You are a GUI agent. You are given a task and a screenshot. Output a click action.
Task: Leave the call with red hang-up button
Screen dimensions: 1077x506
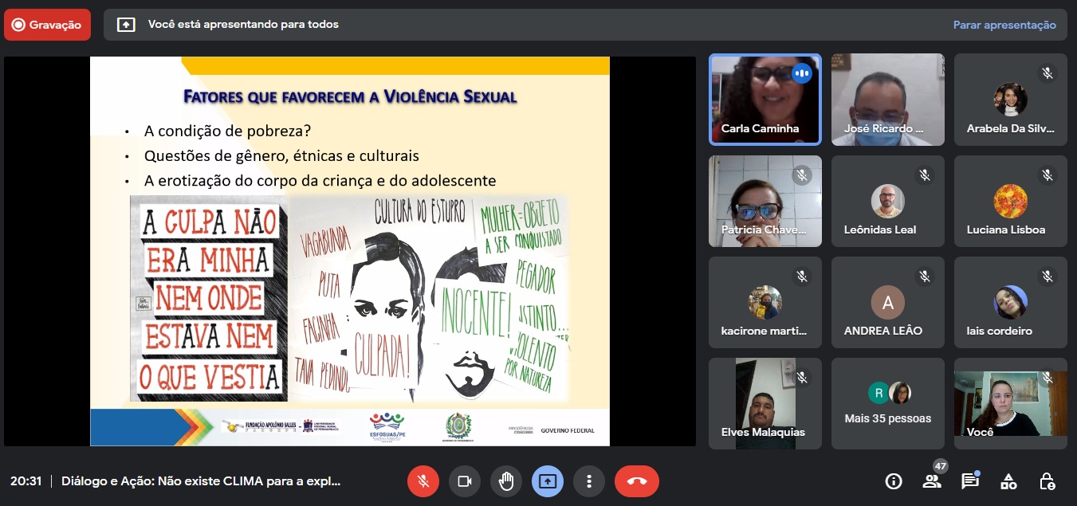pos(636,481)
